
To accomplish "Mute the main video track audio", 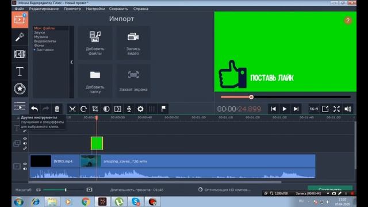I will click(25, 168).
